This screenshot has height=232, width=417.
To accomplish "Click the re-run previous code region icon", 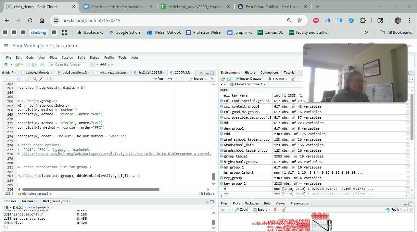I will pos(170,79).
